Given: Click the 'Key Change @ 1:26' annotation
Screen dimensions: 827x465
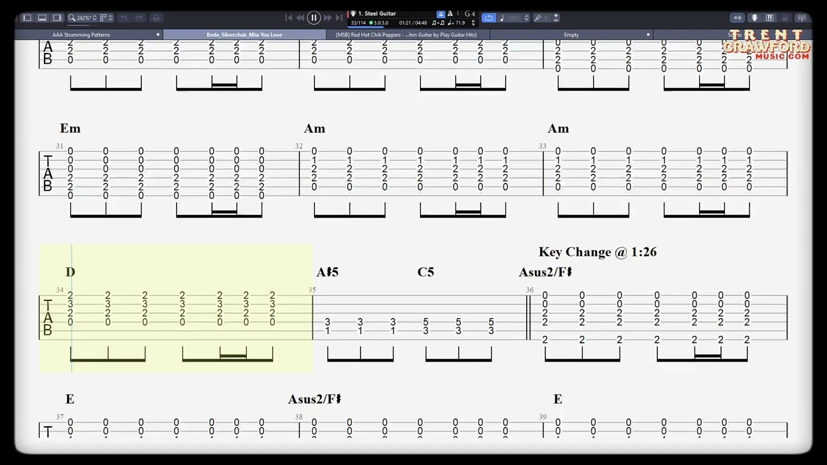Looking at the screenshot, I should [598, 252].
